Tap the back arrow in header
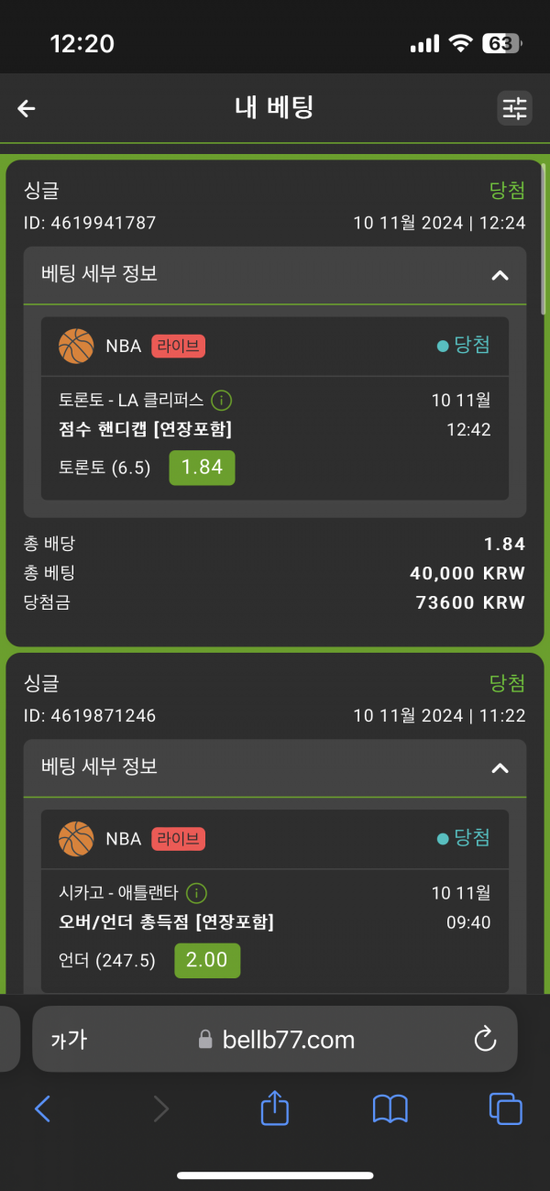 [27, 108]
